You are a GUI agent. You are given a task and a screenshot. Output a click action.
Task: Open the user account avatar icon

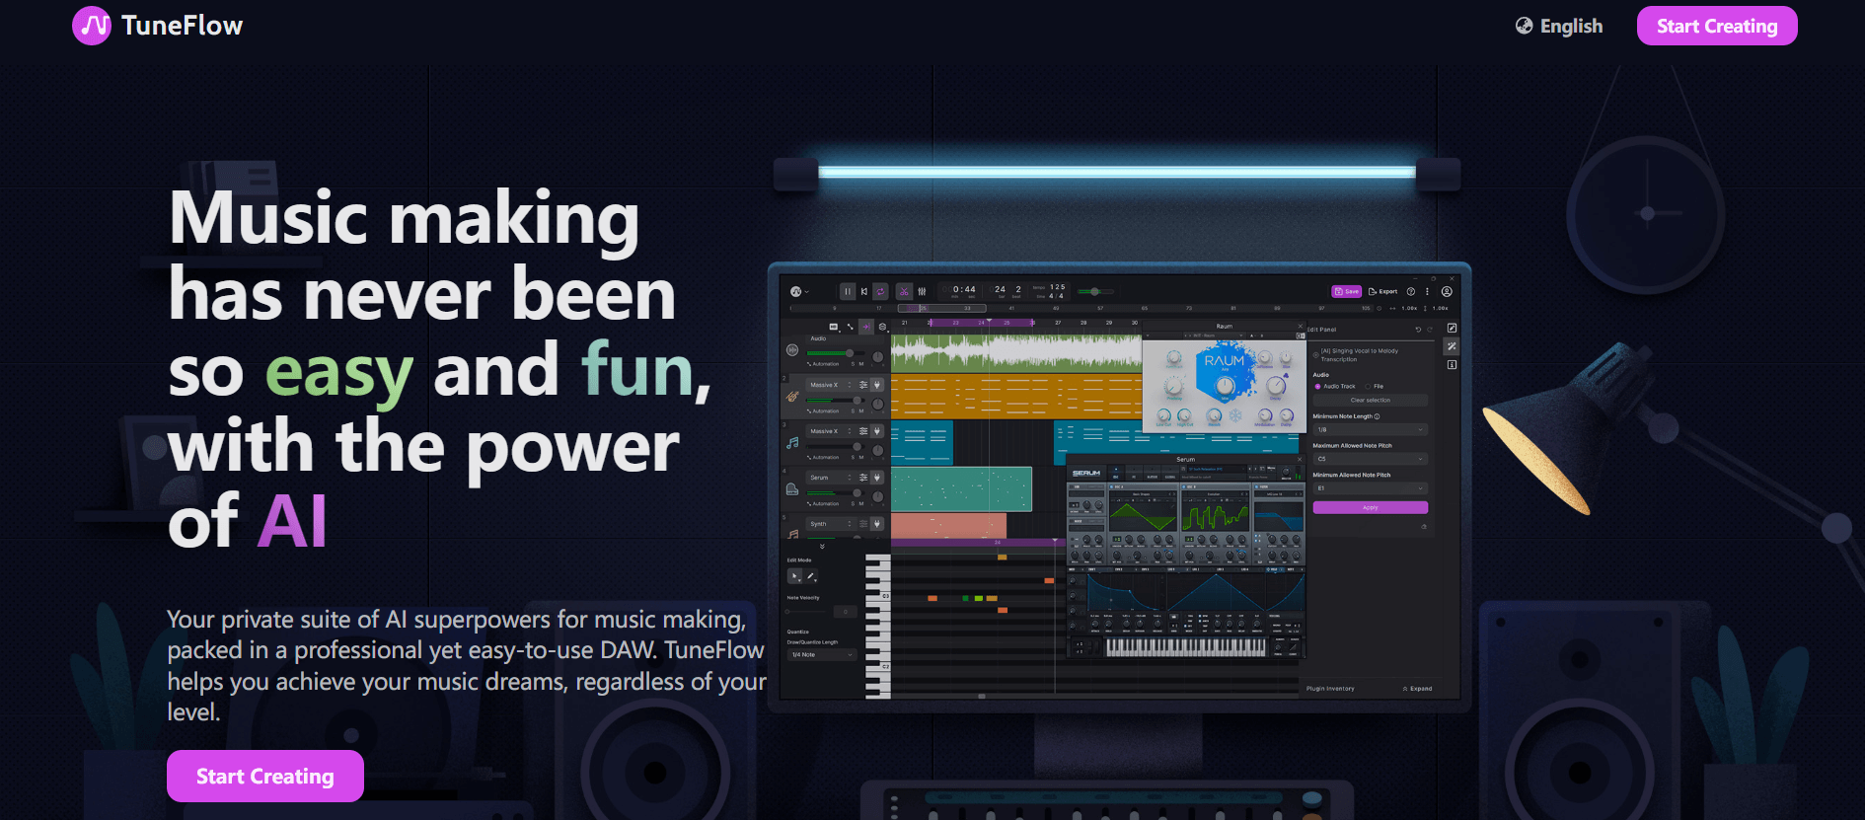point(1447,291)
